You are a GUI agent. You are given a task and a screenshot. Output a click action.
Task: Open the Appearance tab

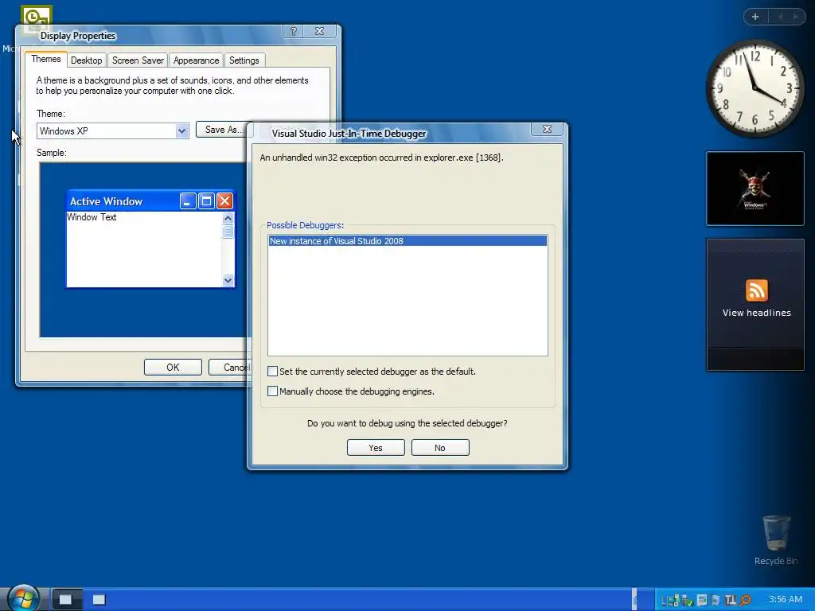[196, 60]
